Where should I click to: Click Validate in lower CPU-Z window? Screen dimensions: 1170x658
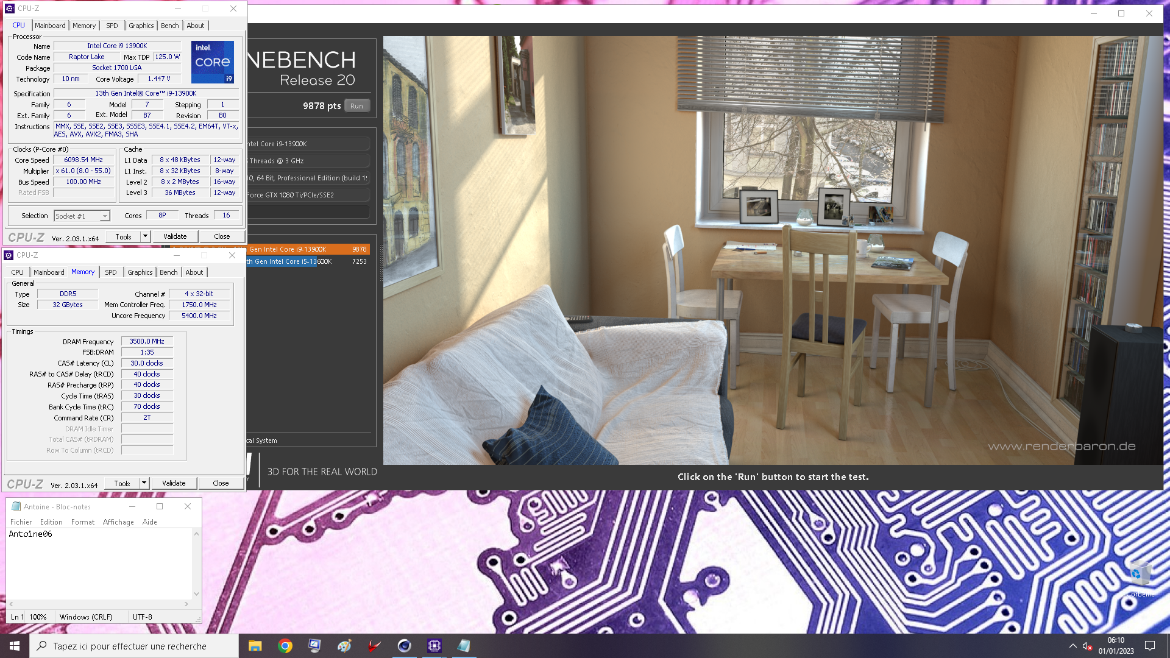[174, 483]
